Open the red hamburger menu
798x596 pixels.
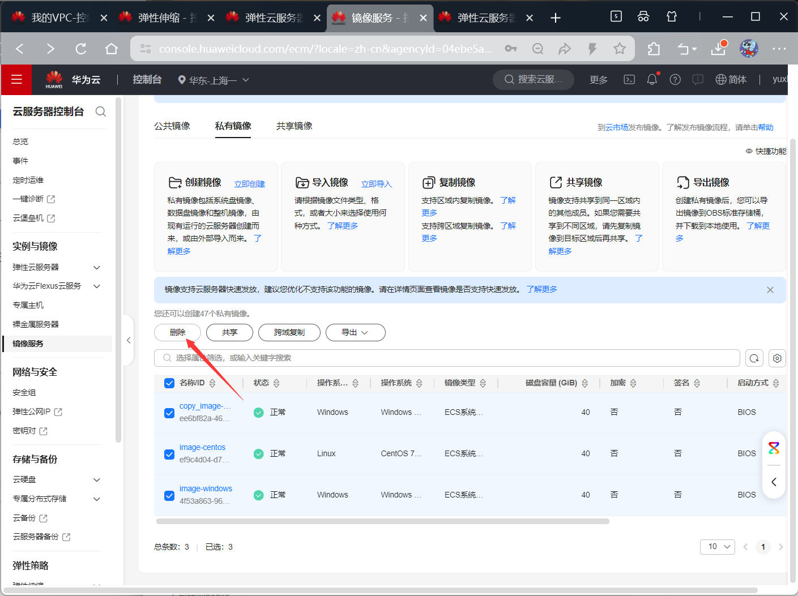tap(16, 80)
